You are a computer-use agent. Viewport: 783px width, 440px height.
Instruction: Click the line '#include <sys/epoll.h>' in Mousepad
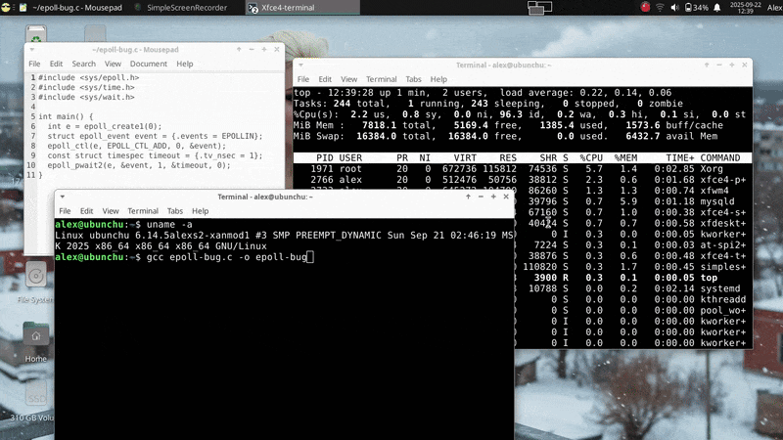click(89, 78)
